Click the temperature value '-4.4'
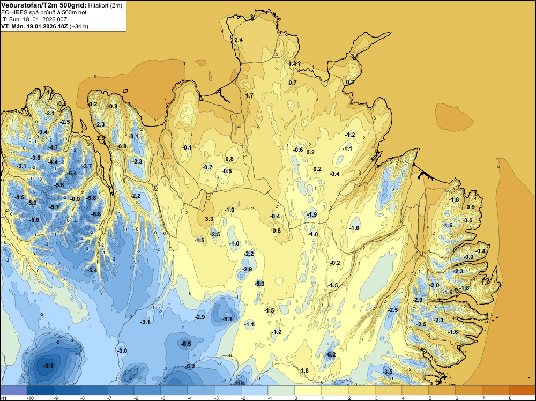536x401 pixels. coord(53,162)
